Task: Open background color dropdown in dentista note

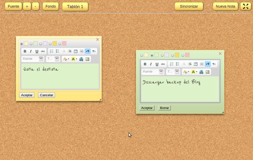Action: coord(74,59)
